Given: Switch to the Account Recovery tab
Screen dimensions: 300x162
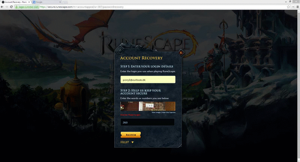Looking at the screenshot, I should tap(16, 2).
